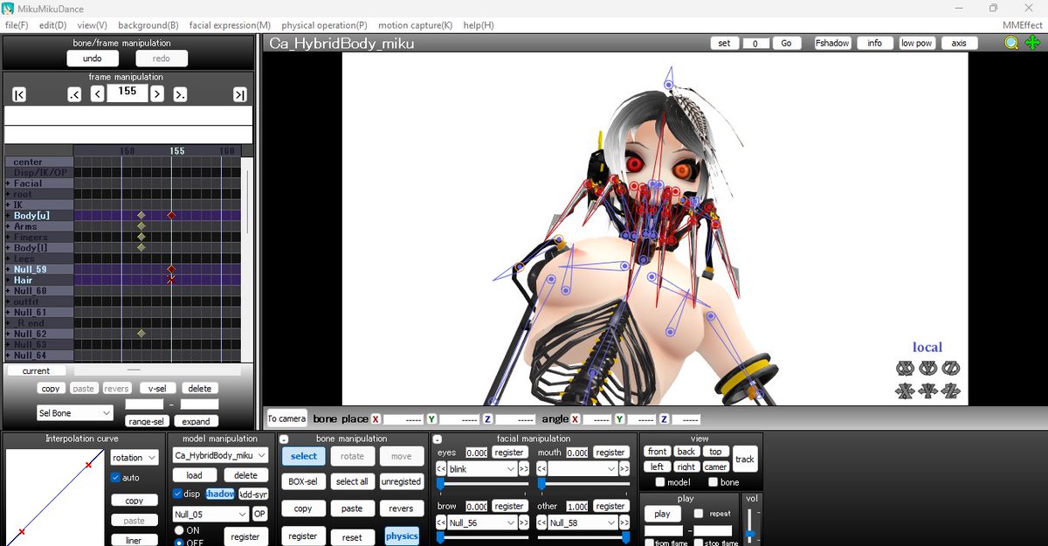Click the Arms keyframe diamond
This screenshot has height=546, width=1048.
(141, 226)
